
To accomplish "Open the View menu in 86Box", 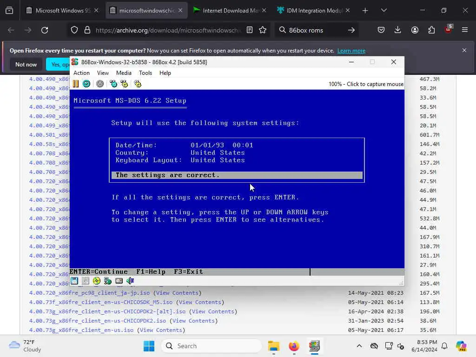I will coord(103,73).
